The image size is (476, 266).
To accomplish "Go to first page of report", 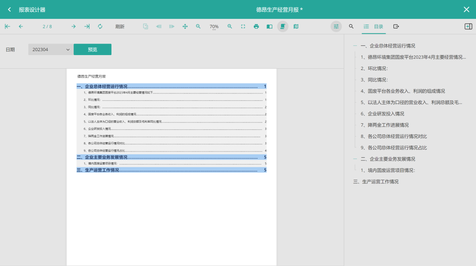I will pyautogui.click(x=7, y=26).
